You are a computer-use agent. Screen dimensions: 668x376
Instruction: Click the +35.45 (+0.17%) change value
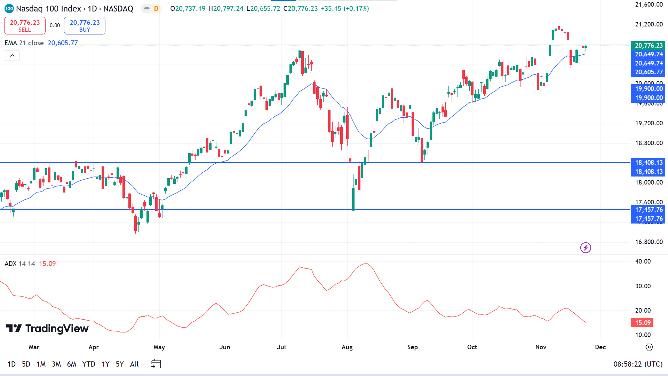[345, 8]
